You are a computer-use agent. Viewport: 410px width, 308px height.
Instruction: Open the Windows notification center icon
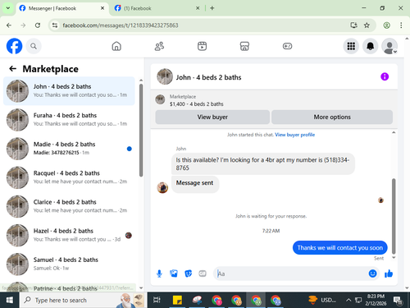(398, 301)
